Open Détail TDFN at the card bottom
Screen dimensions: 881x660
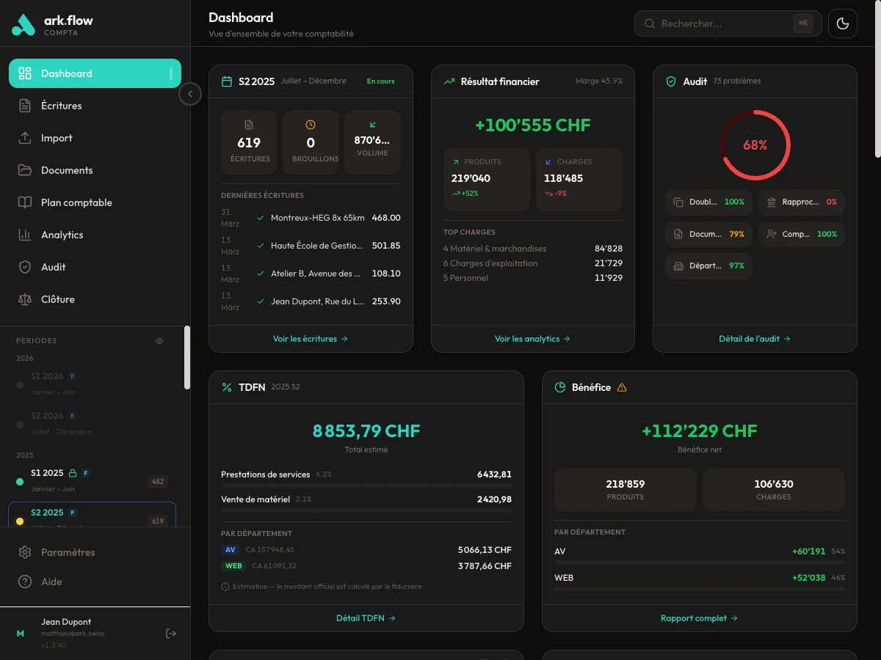coord(366,617)
